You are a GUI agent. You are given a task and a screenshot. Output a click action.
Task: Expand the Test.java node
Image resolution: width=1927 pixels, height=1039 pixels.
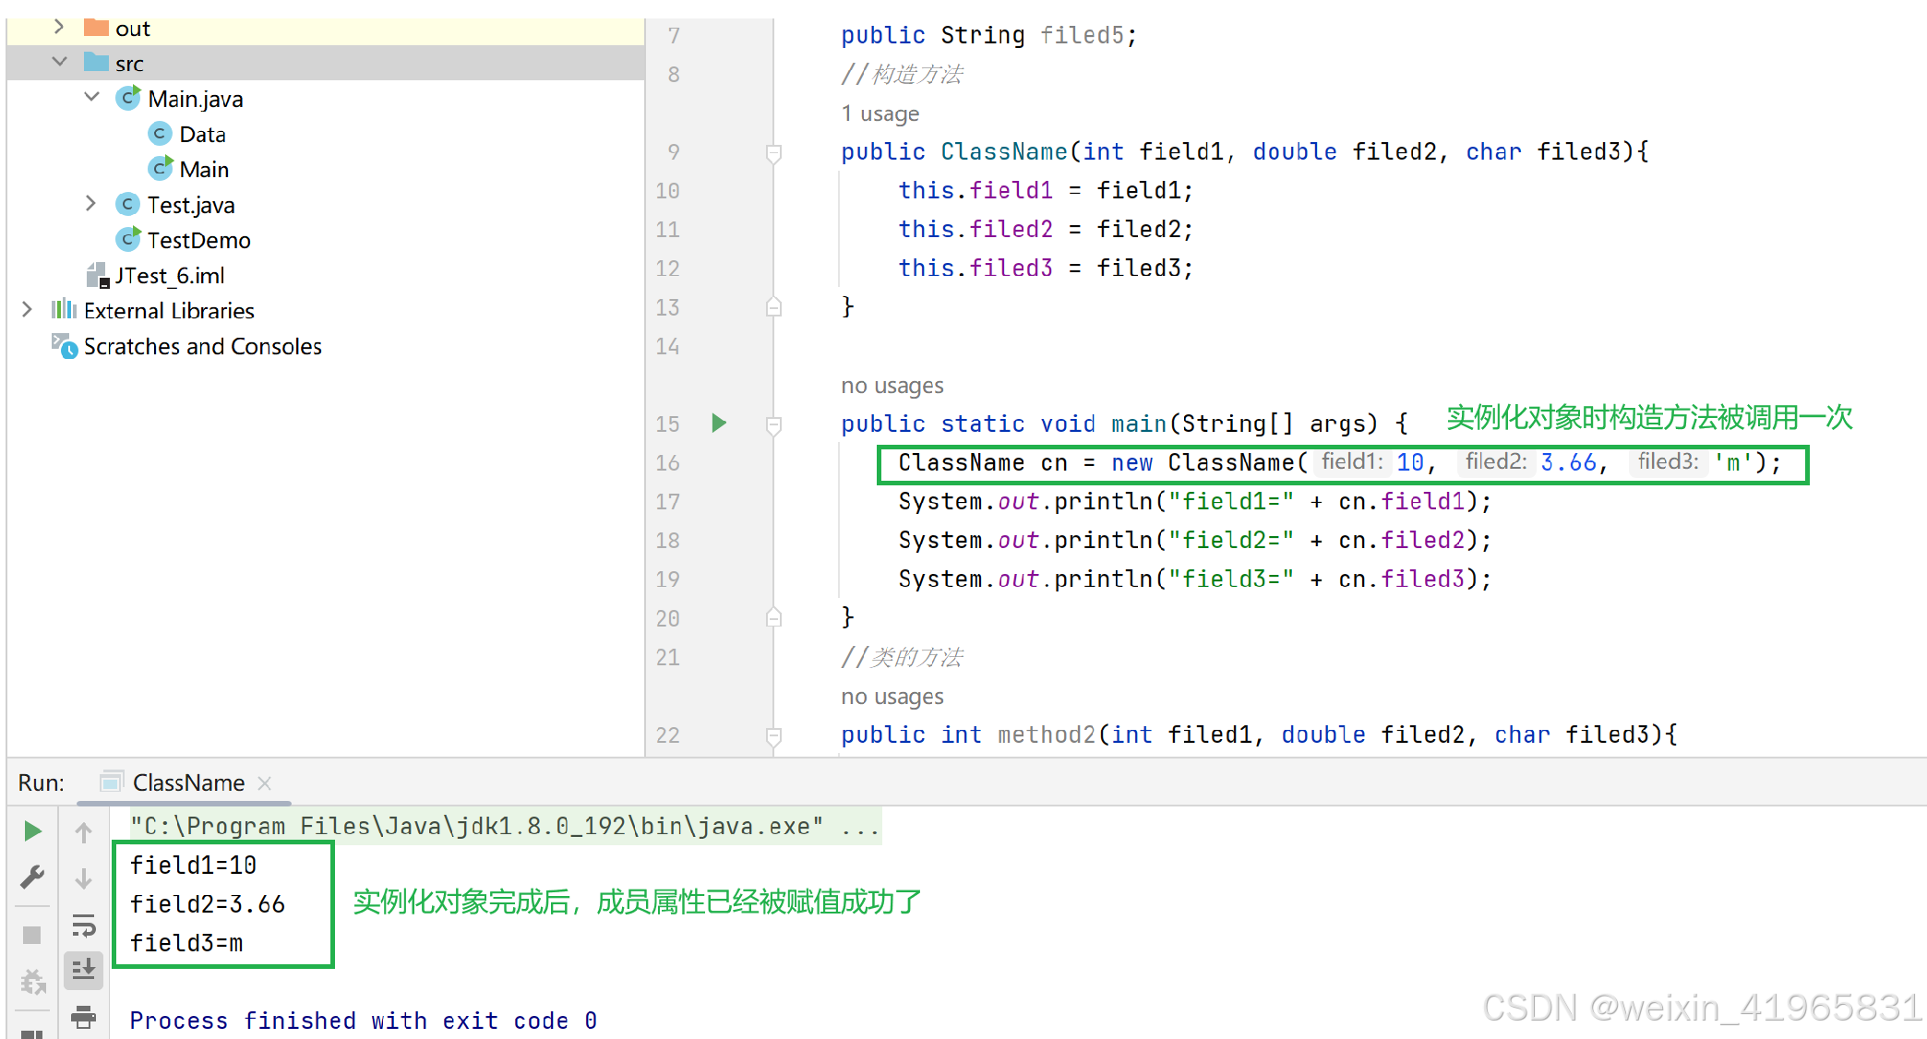90,204
